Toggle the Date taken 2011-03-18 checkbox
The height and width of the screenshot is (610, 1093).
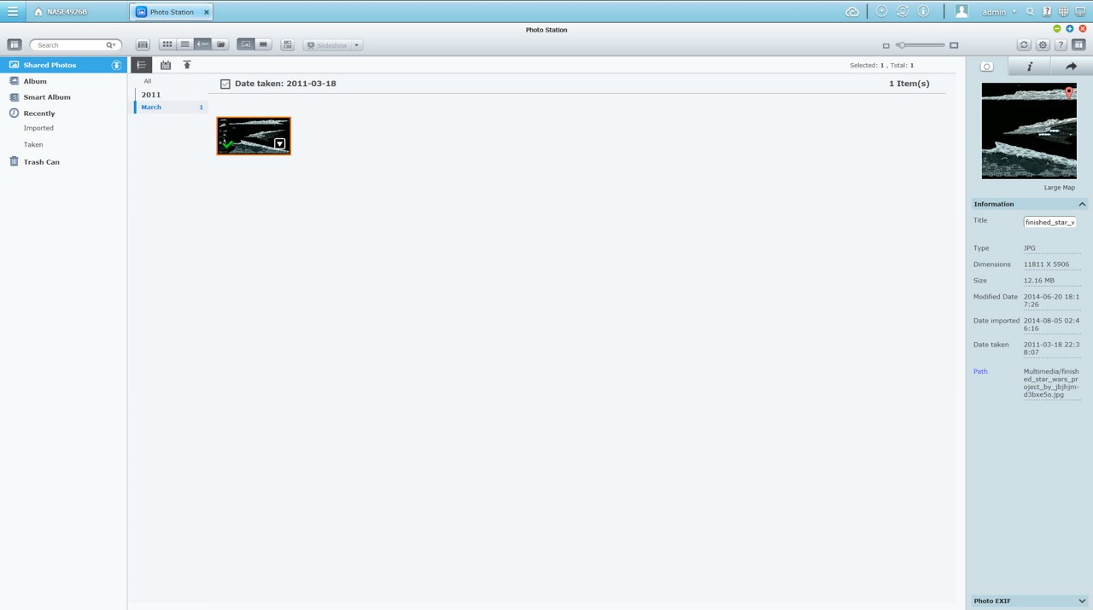pyautogui.click(x=225, y=84)
